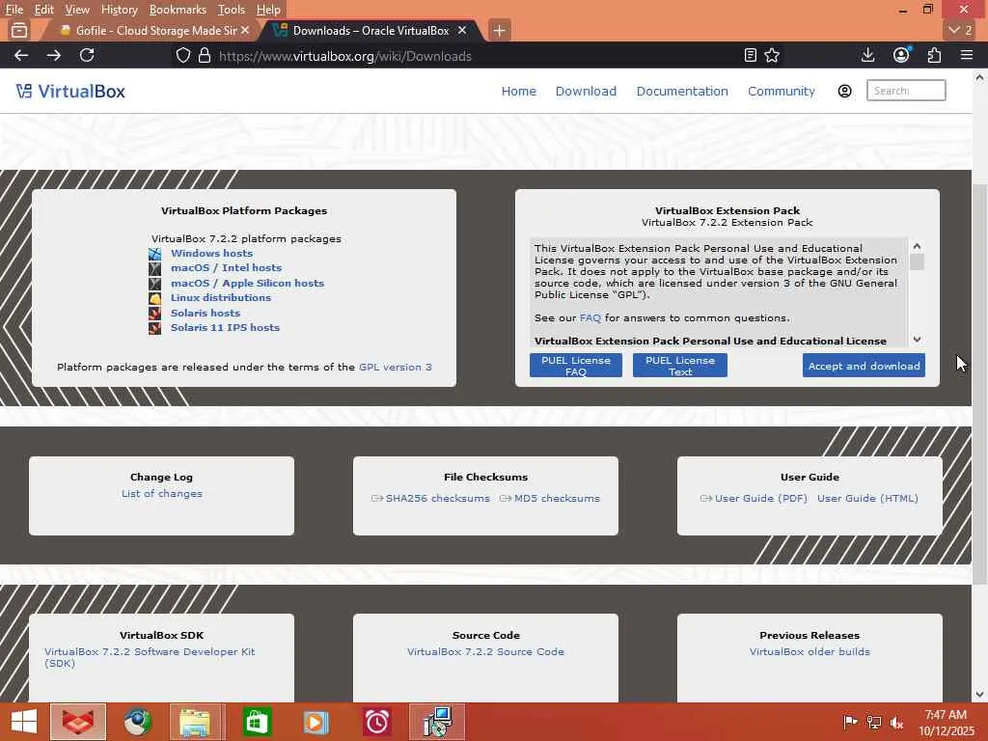Screen dimensions: 988x741
Task: Open Community in site navigation
Action: pyautogui.click(x=782, y=92)
